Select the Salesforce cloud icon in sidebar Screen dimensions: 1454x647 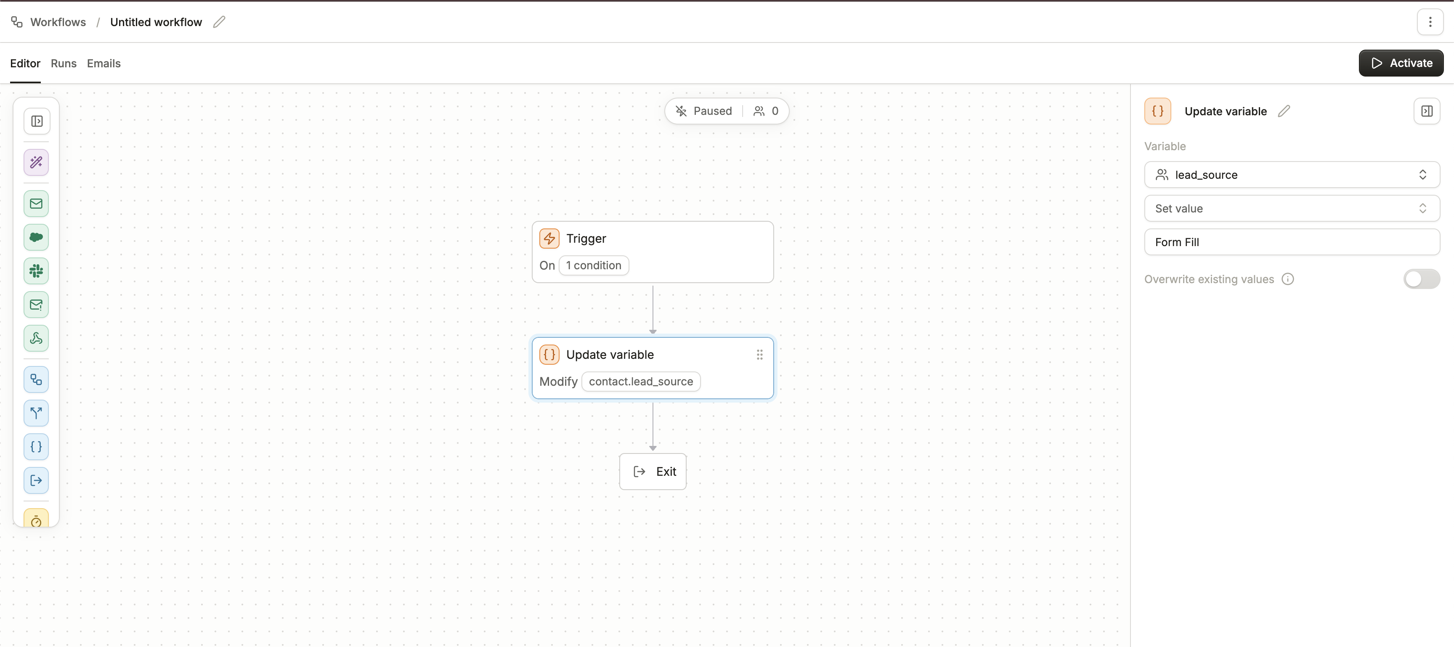click(36, 237)
